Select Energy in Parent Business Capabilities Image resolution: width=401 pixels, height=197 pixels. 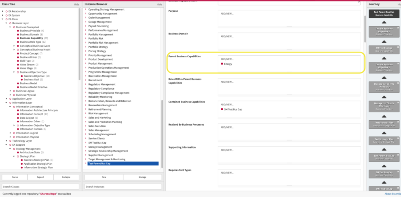[x=228, y=64]
